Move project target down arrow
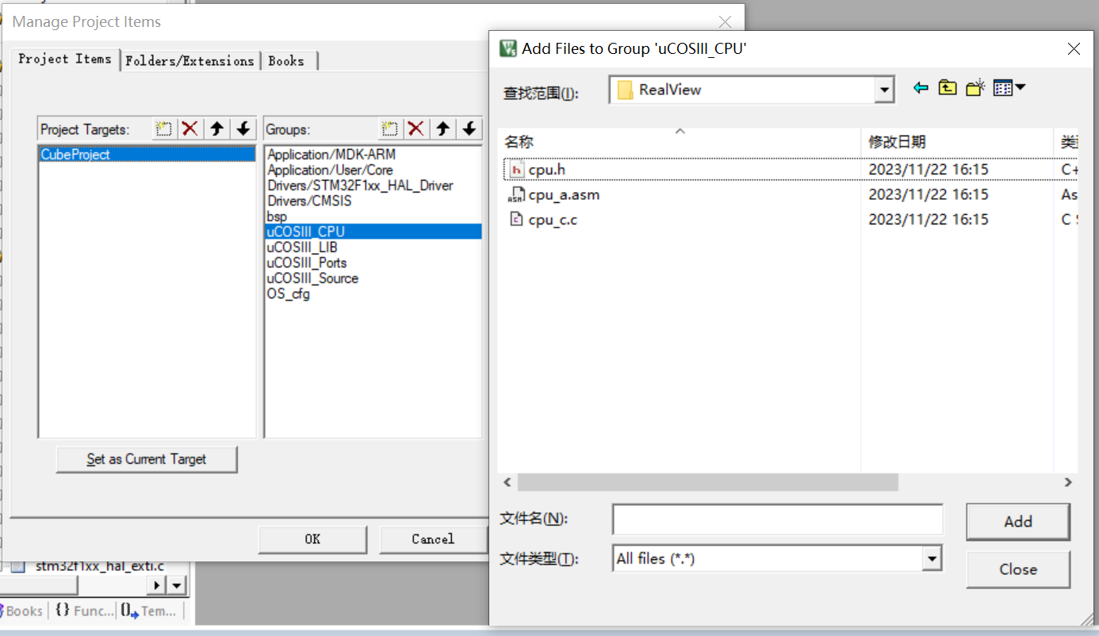This screenshot has width=1099, height=636. [x=243, y=128]
